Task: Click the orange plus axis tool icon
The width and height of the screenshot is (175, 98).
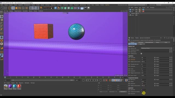Action: [x=27, y=8]
